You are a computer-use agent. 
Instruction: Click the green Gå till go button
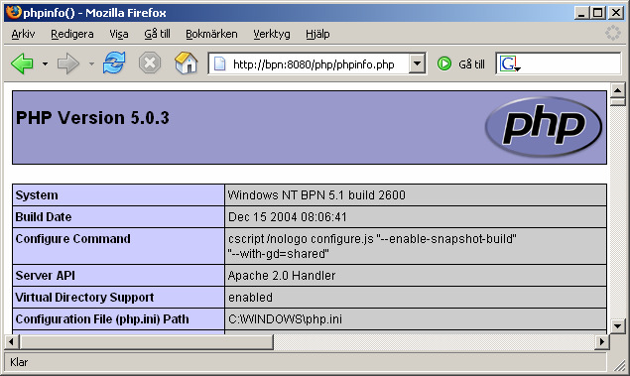[x=461, y=63]
